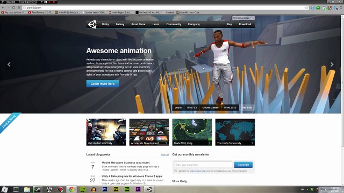Open the Change Language dropdown
This screenshot has width=344, height=193.
(243, 18)
